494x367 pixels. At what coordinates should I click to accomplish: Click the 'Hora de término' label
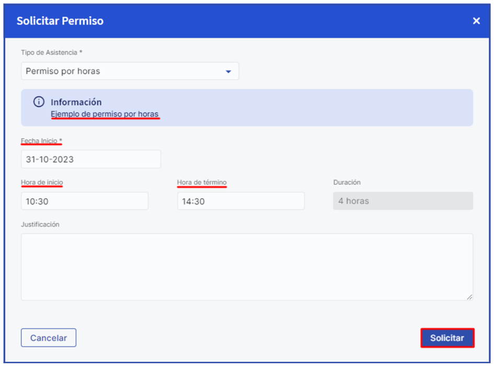(202, 182)
